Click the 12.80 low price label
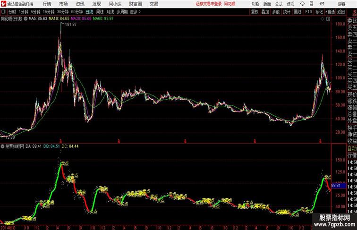The width and height of the screenshot is (357, 230). click(x=10, y=137)
